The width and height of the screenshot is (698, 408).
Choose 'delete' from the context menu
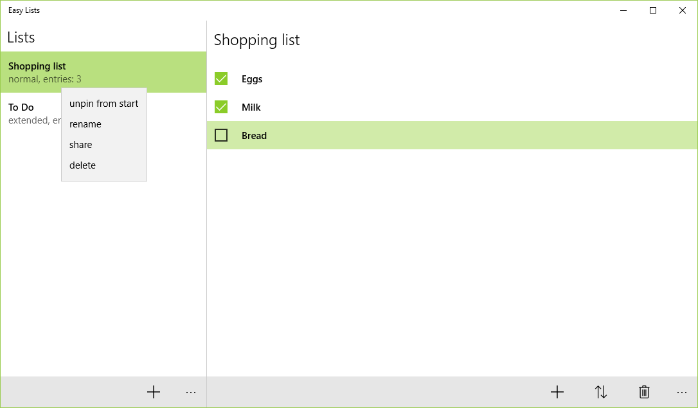82,165
